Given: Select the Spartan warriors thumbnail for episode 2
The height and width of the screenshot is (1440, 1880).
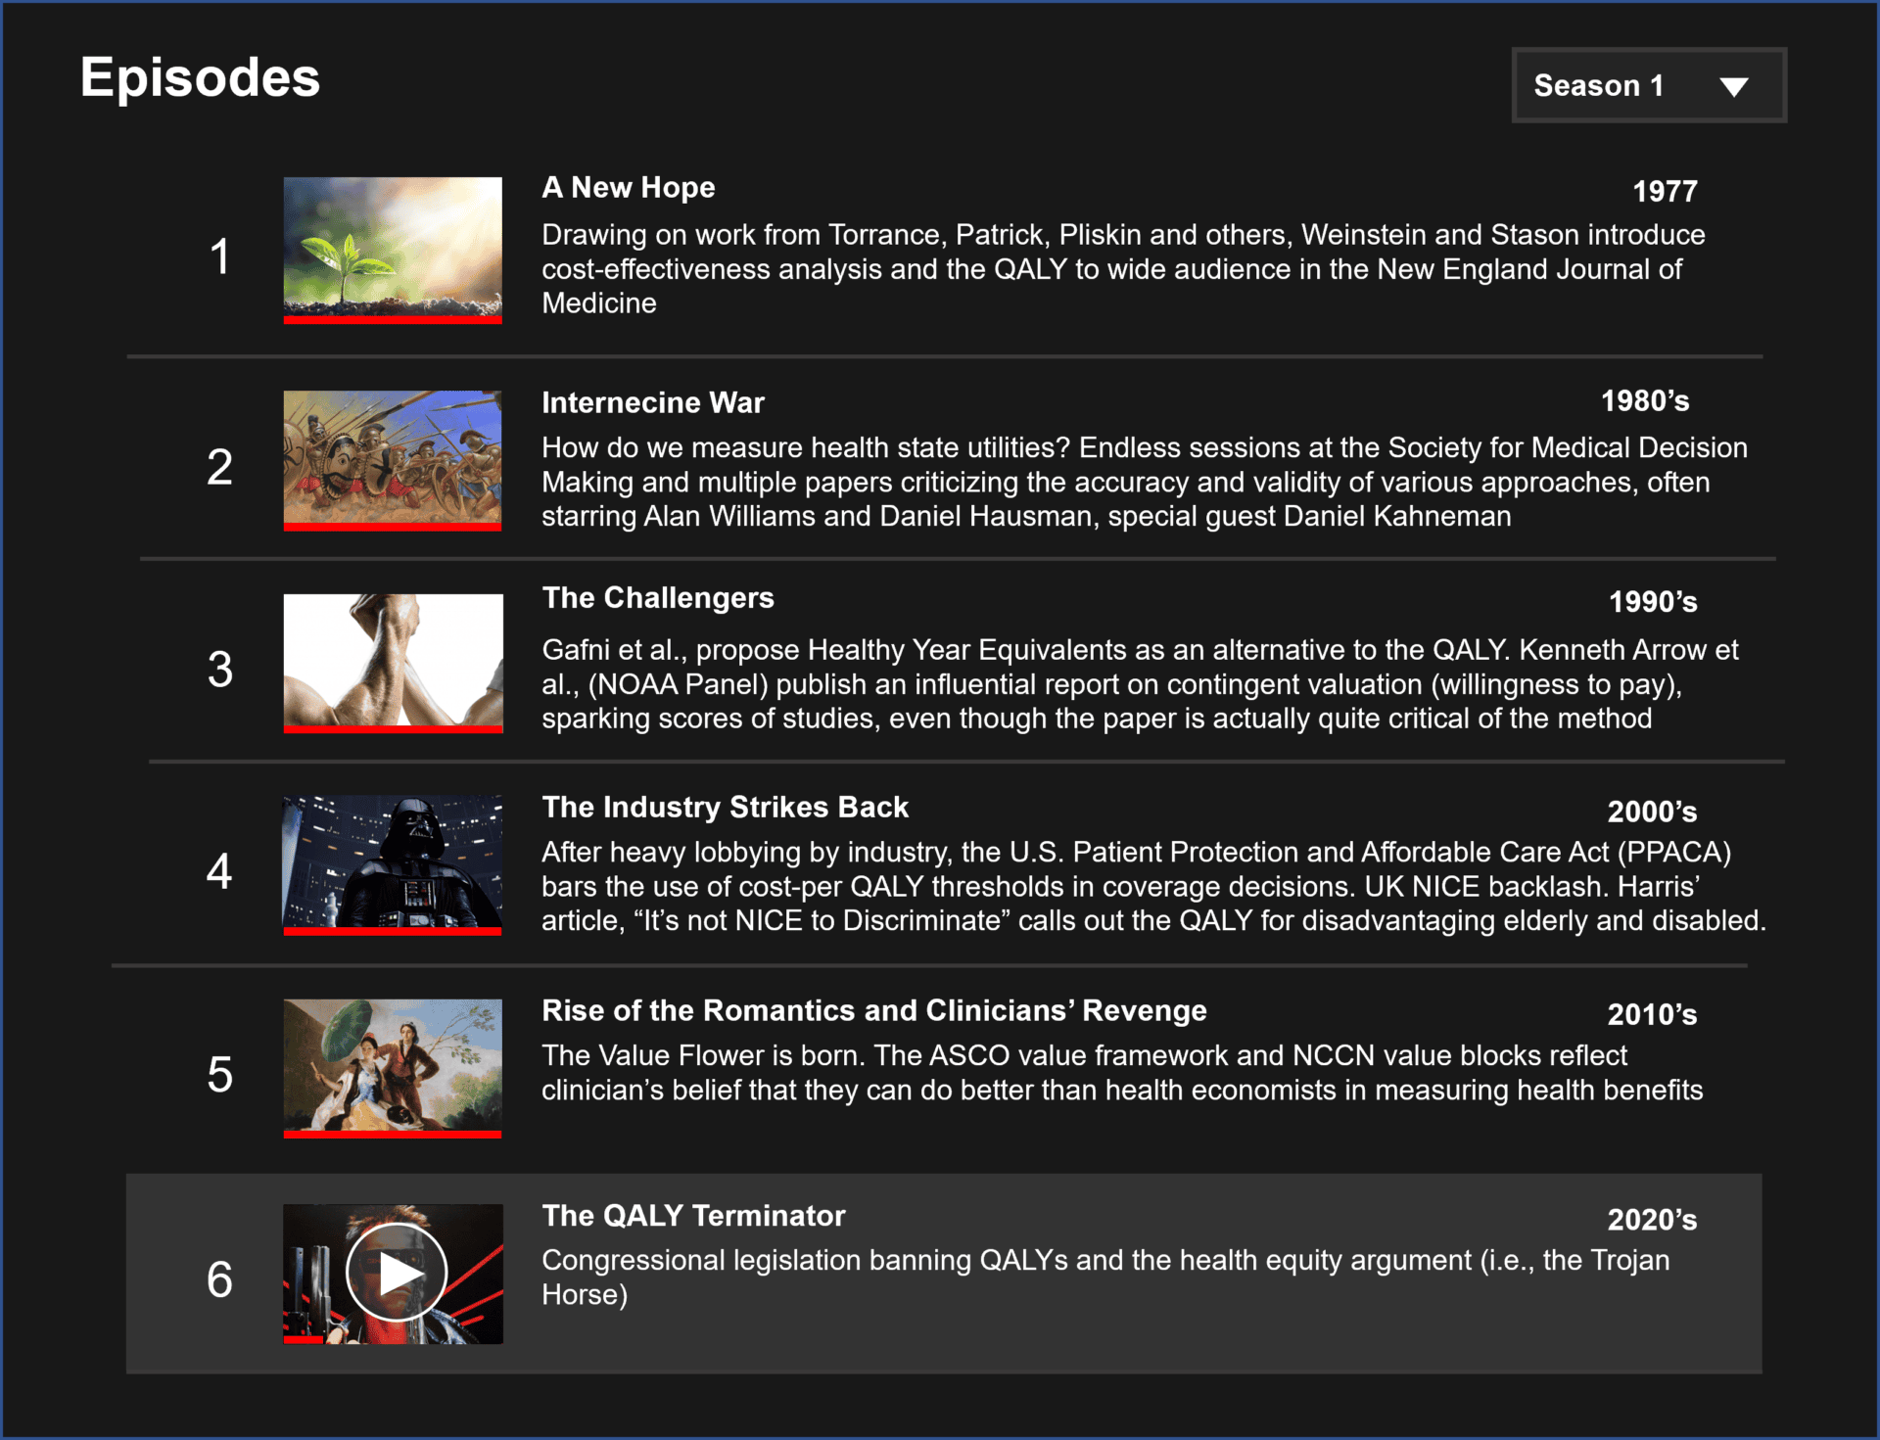Looking at the screenshot, I should [x=393, y=456].
